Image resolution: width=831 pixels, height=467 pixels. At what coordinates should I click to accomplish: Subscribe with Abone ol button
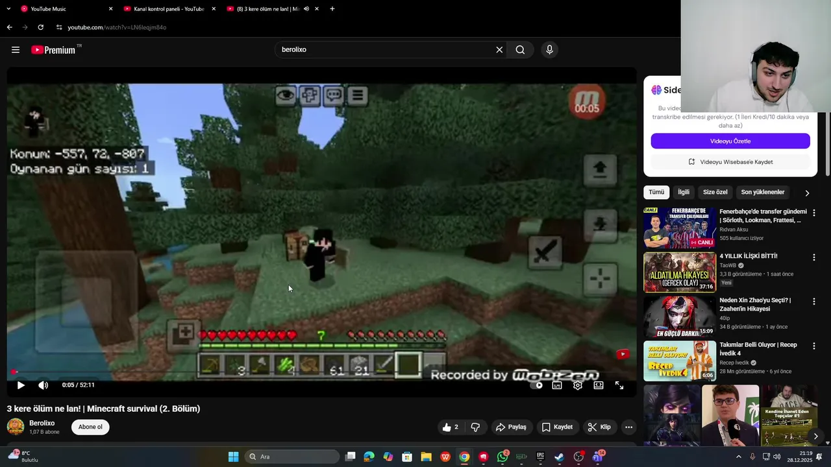click(x=90, y=427)
